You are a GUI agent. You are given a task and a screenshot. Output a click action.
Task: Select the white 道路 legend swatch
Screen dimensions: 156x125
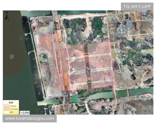[x=7, y=113]
